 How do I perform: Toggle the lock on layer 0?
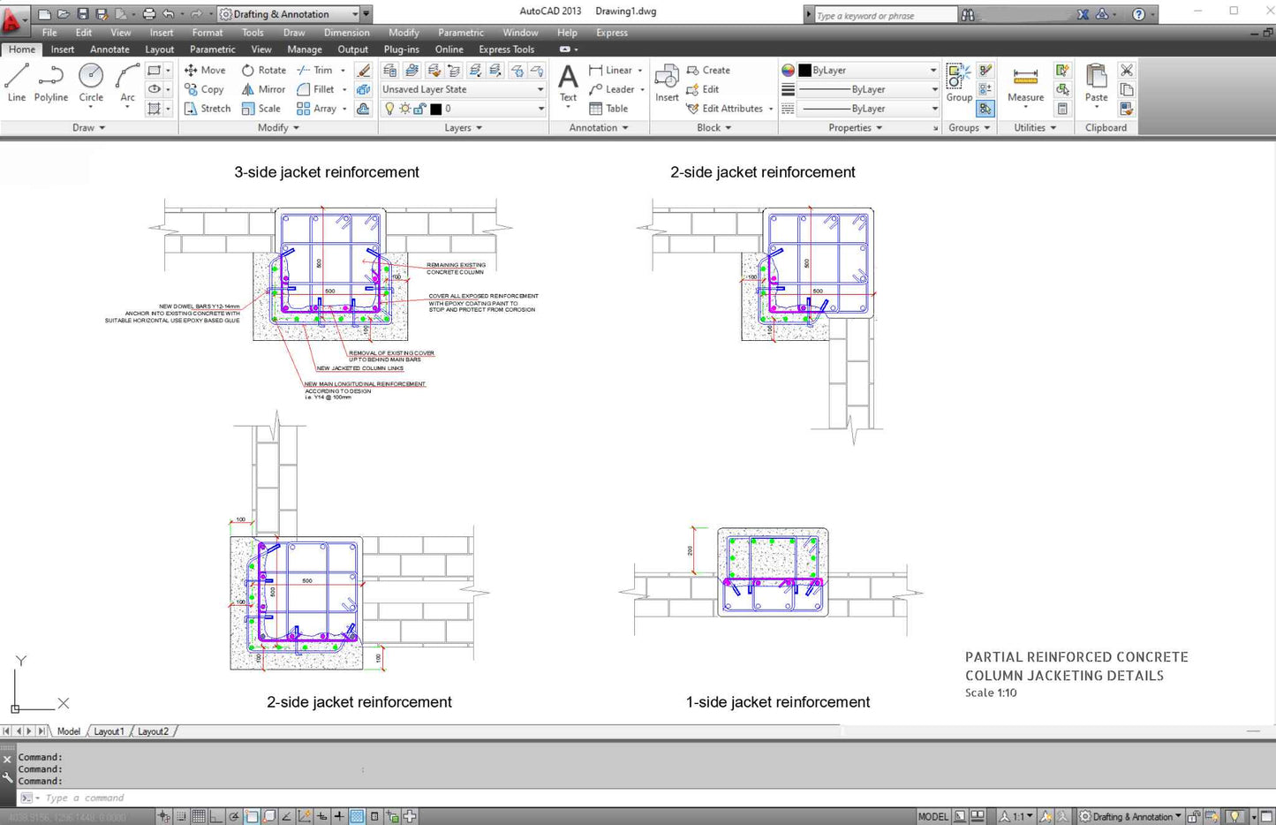tap(419, 109)
